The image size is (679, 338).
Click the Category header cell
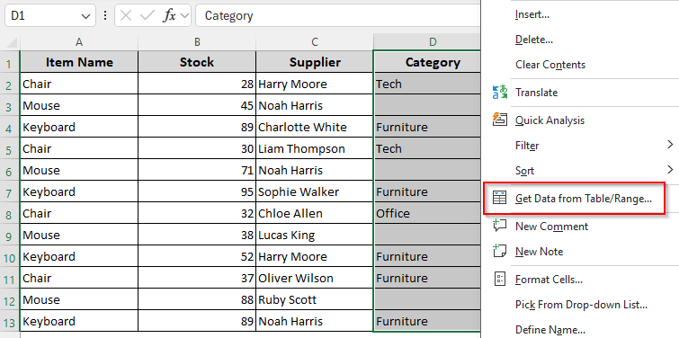427,62
